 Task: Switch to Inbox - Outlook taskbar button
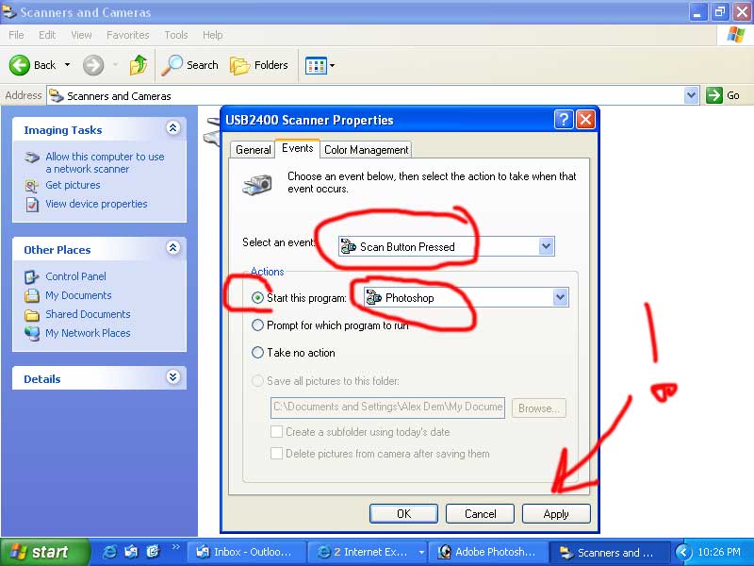pyautogui.click(x=246, y=552)
